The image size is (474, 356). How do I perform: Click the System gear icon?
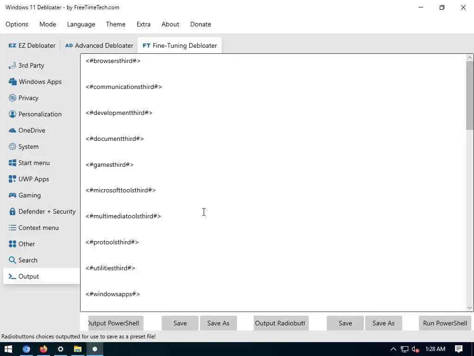[x=12, y=146]
